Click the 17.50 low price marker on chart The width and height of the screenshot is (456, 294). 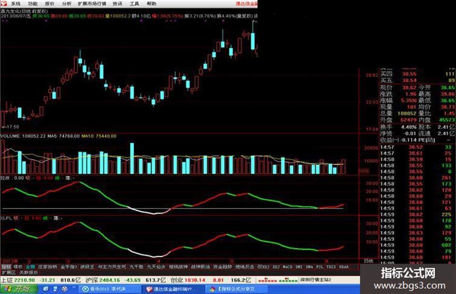coord(11,127)
